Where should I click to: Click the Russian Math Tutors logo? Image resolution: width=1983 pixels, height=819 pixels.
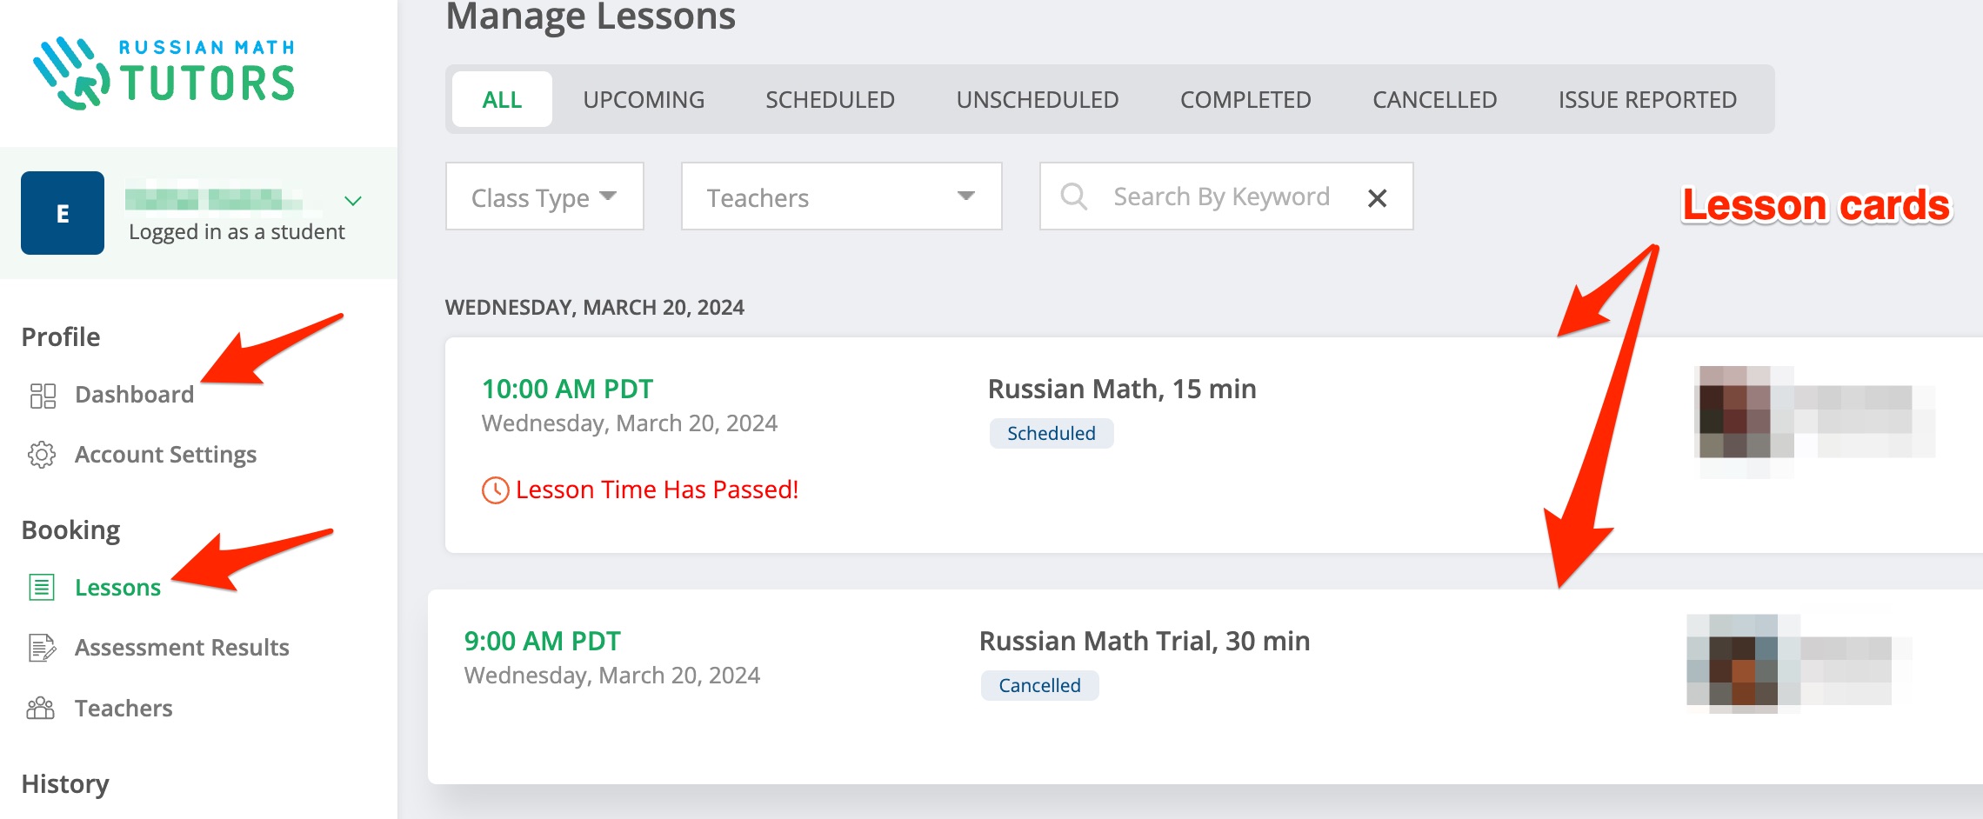[164, 73]
